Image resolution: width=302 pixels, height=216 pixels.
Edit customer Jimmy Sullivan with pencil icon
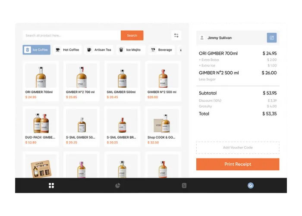coord(271,38)
